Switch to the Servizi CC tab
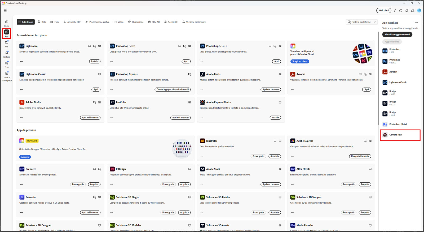Image resolution: width=424 pixels, height=232 pixels. coord(171,22)
